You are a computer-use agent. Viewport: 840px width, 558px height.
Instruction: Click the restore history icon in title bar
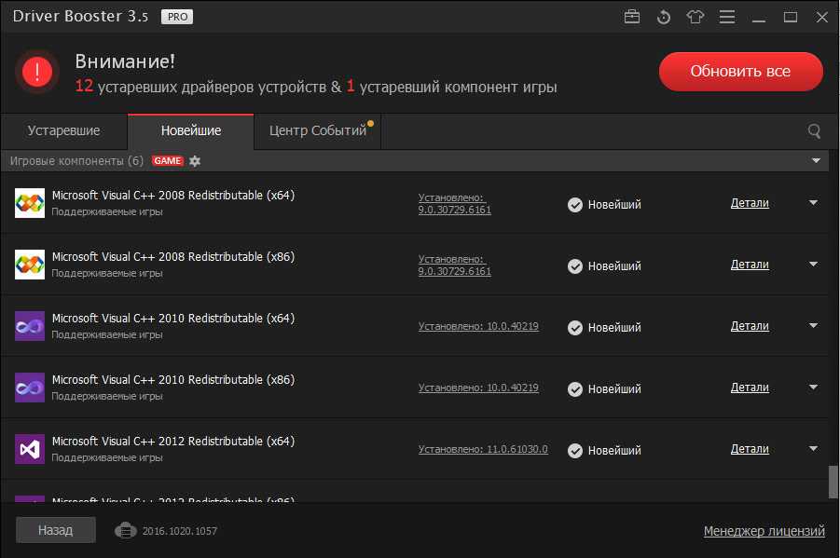[663, 17]
